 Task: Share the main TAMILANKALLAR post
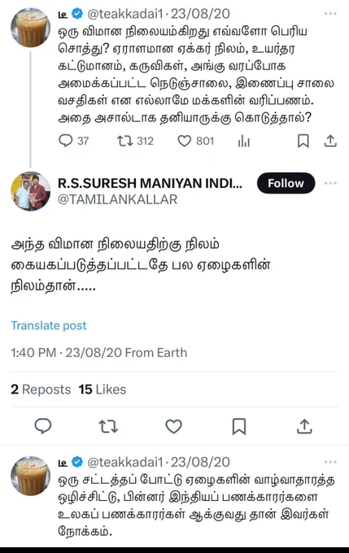coord(304,426)
